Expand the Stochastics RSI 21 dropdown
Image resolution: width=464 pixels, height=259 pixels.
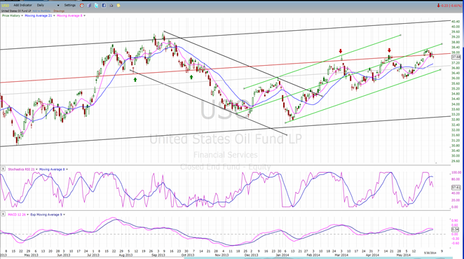point(36,169)
